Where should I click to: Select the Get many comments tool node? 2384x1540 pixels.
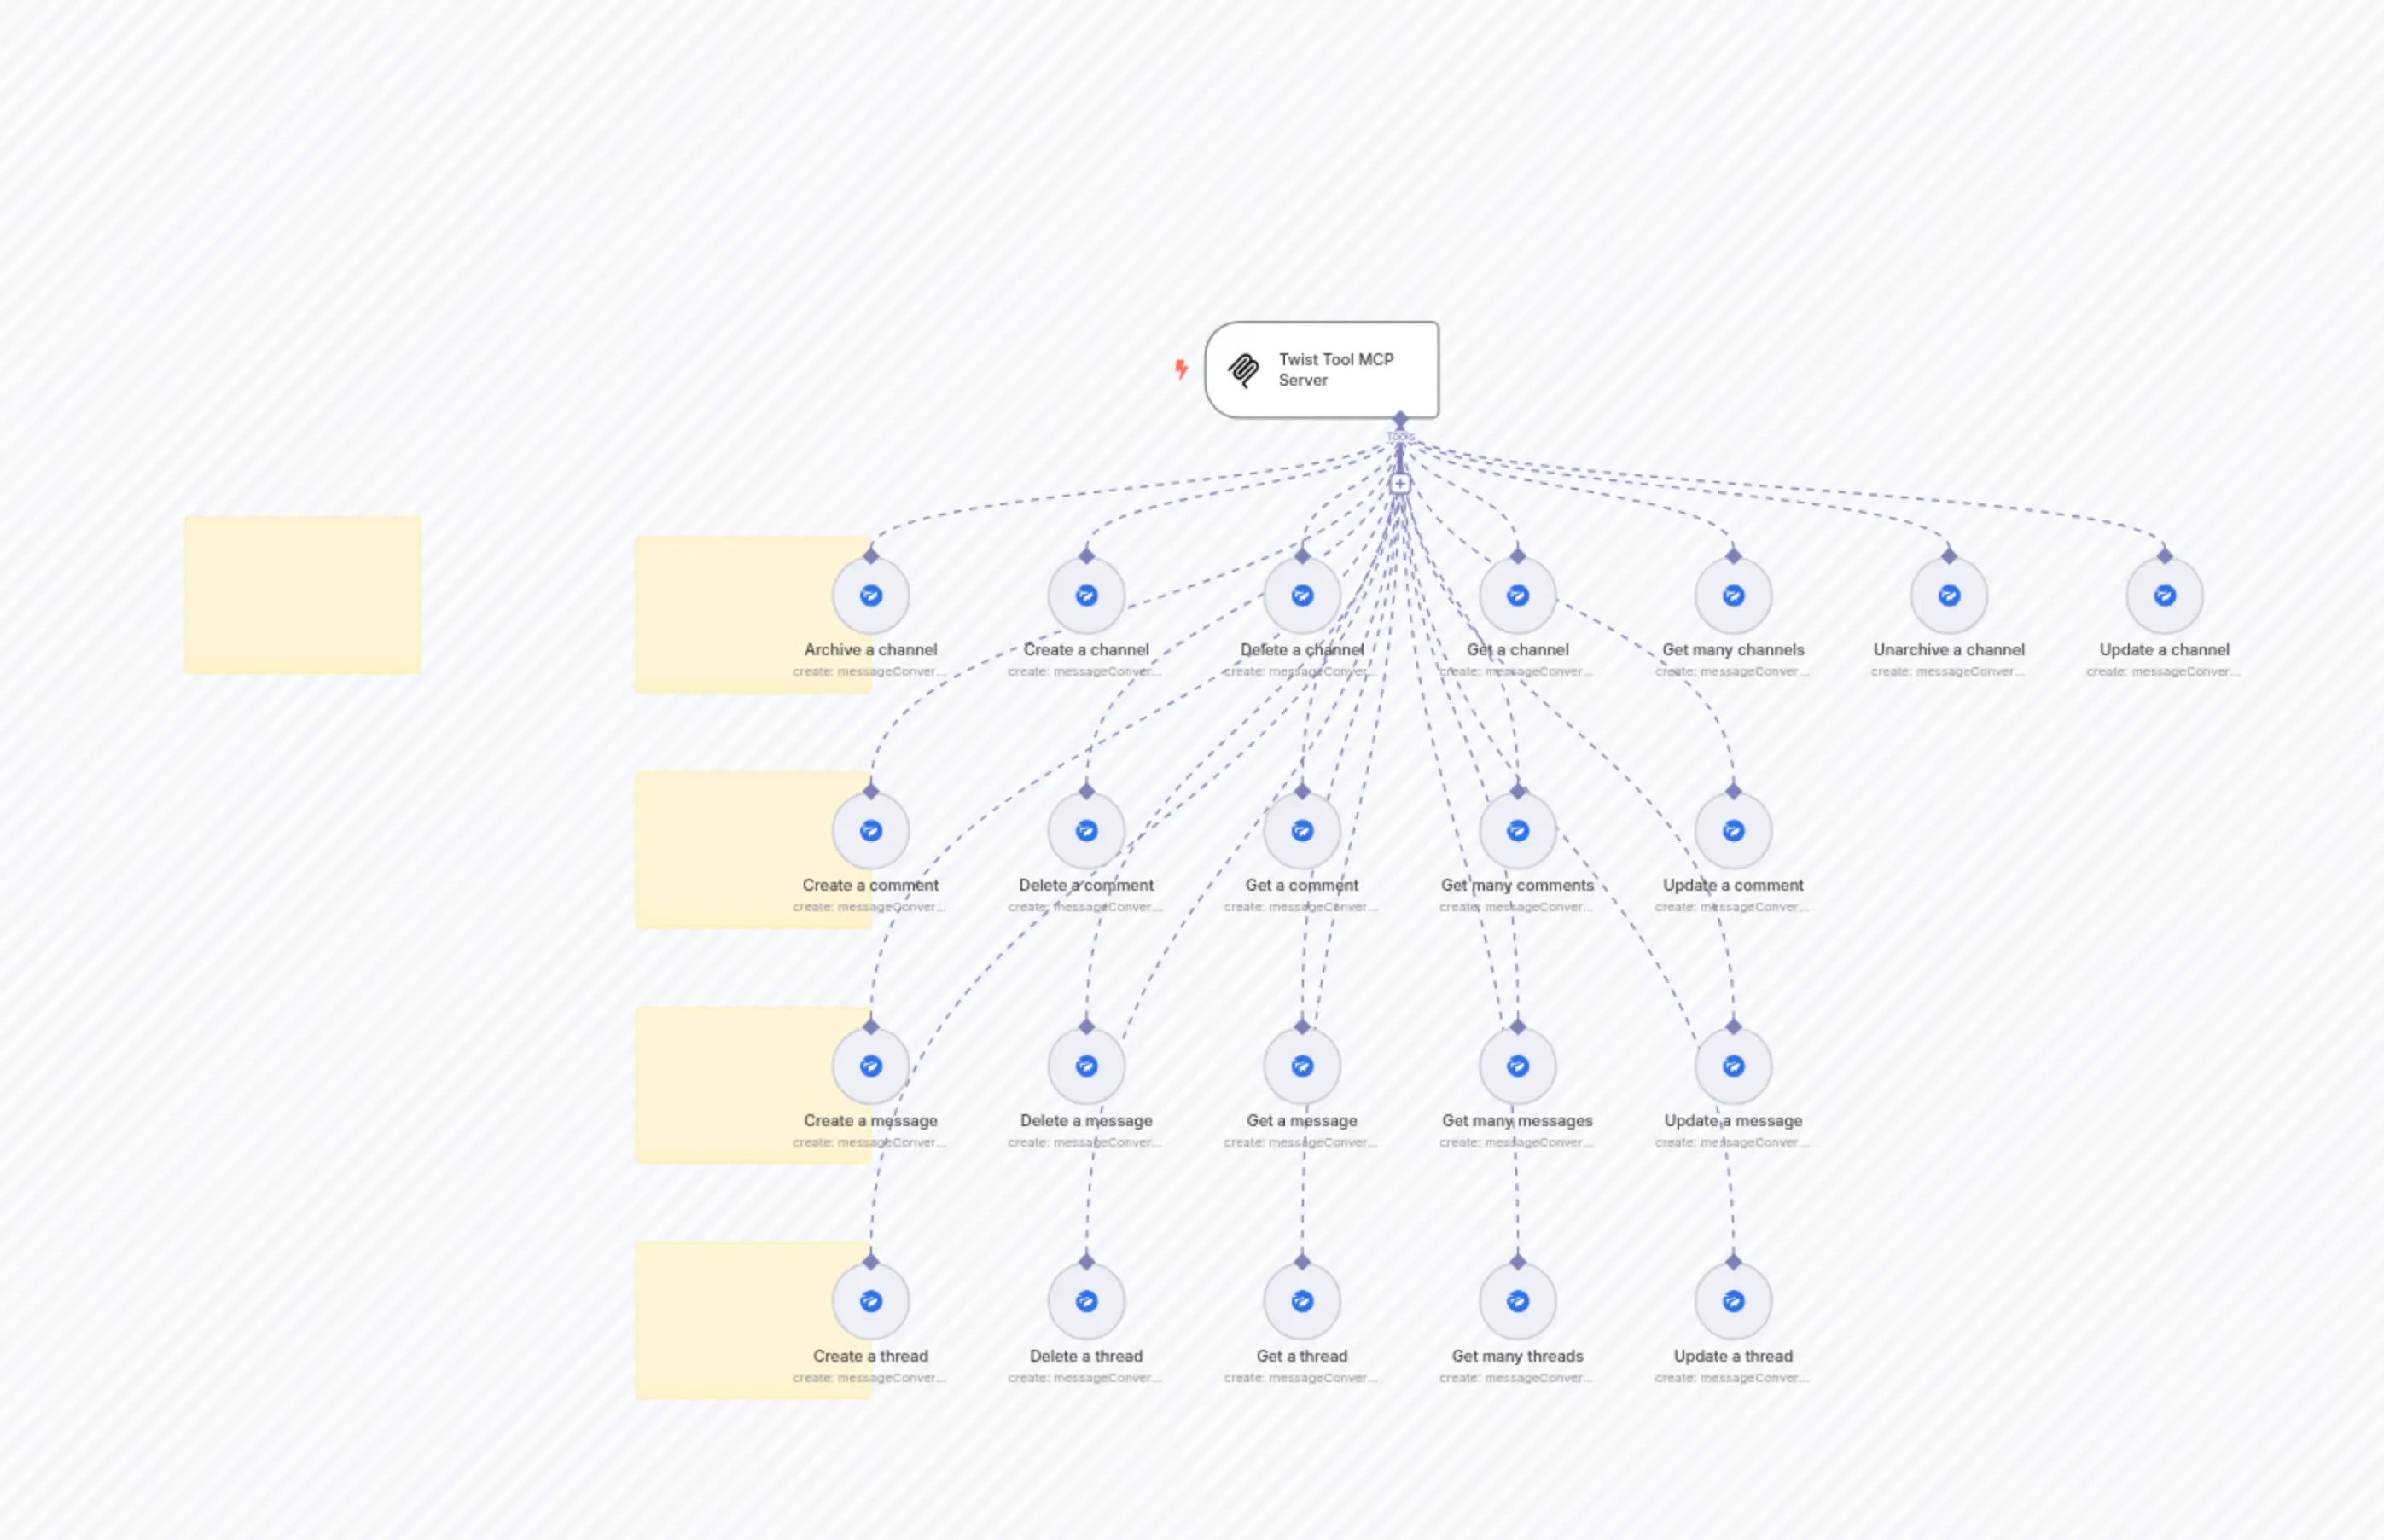(1516, 830)
